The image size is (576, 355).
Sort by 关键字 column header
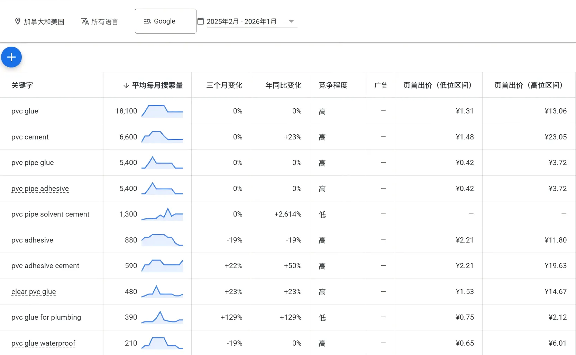tap(22, 85)
